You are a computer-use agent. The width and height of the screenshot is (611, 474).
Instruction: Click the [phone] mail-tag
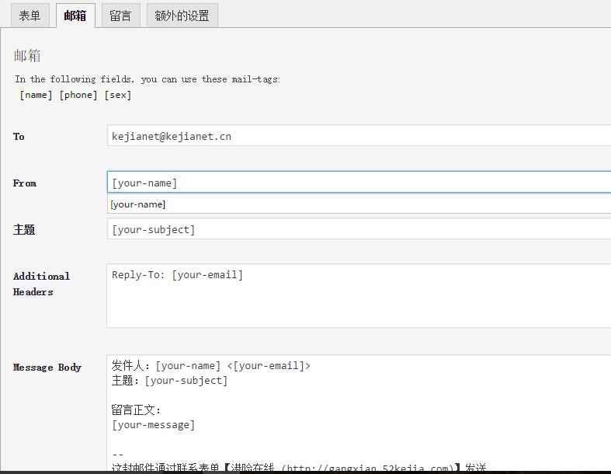(x=78, y=95)
